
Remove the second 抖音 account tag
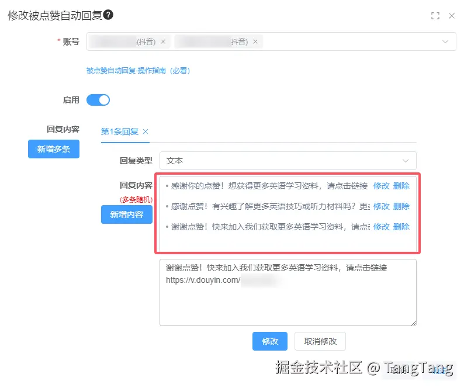(255, 41)
